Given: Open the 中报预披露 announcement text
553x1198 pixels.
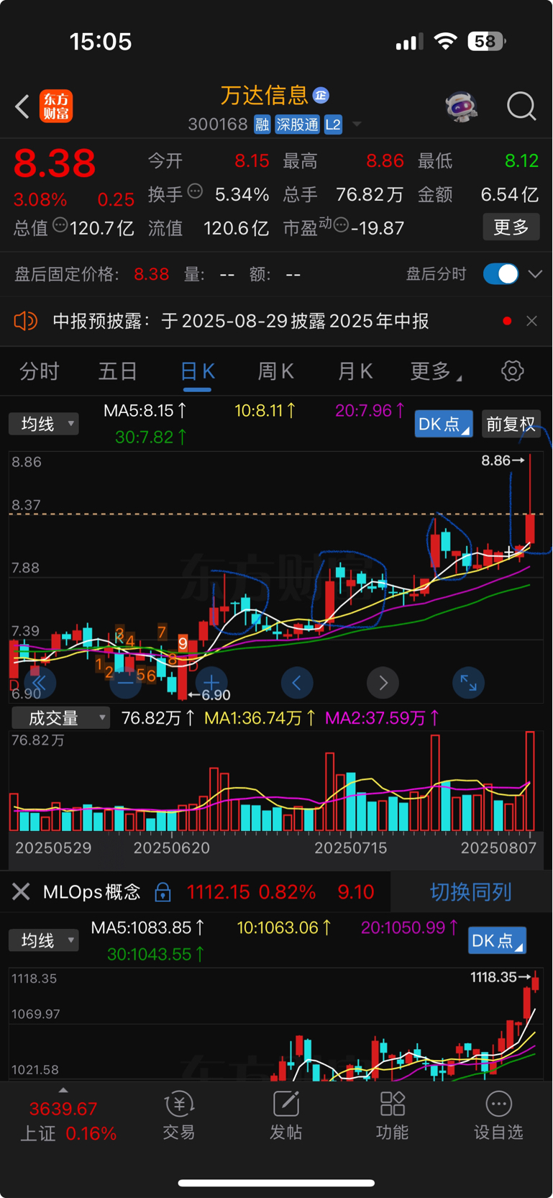Looking at the screenshot, I should (x=242, y=321).
